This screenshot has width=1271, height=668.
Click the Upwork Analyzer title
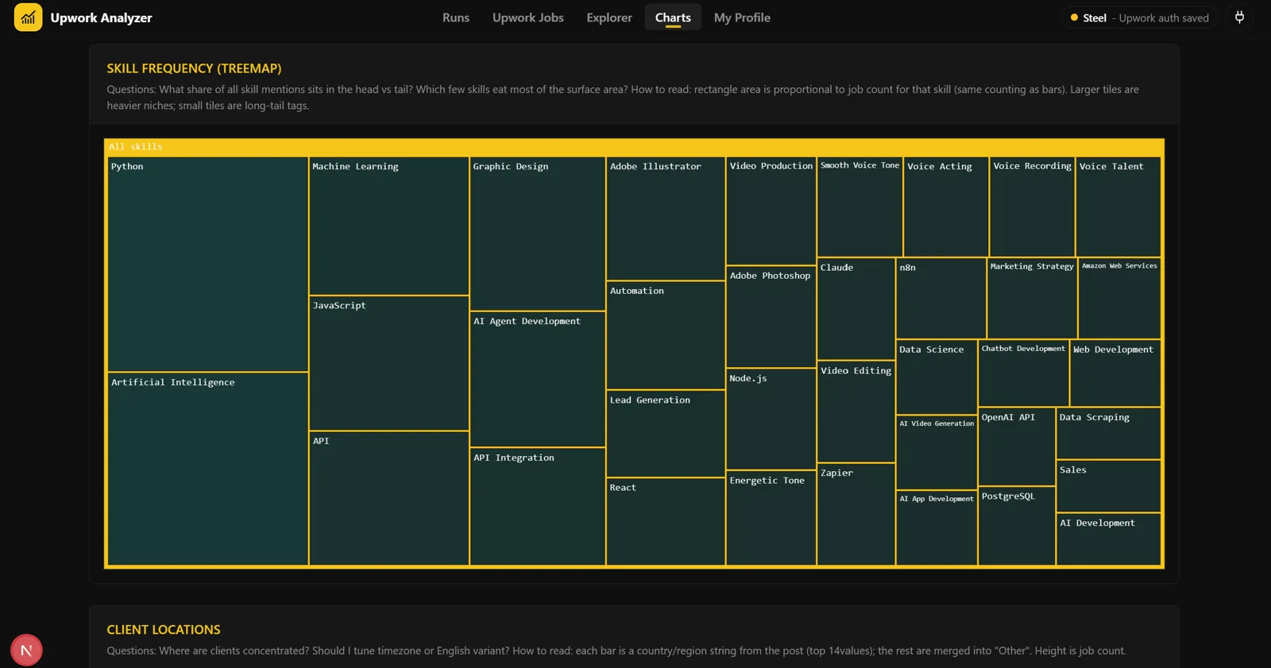click(x=101, y=17)
